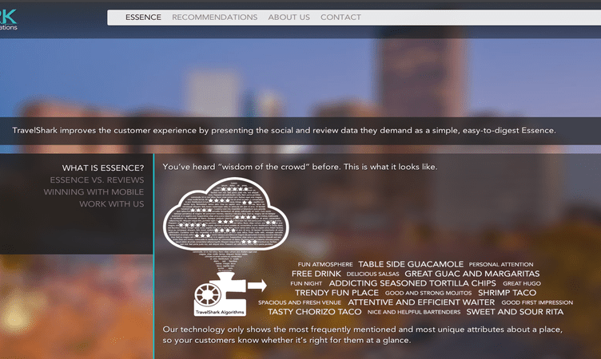Click GREAT GUAC AND MARGARITAS text

[472, 274]
